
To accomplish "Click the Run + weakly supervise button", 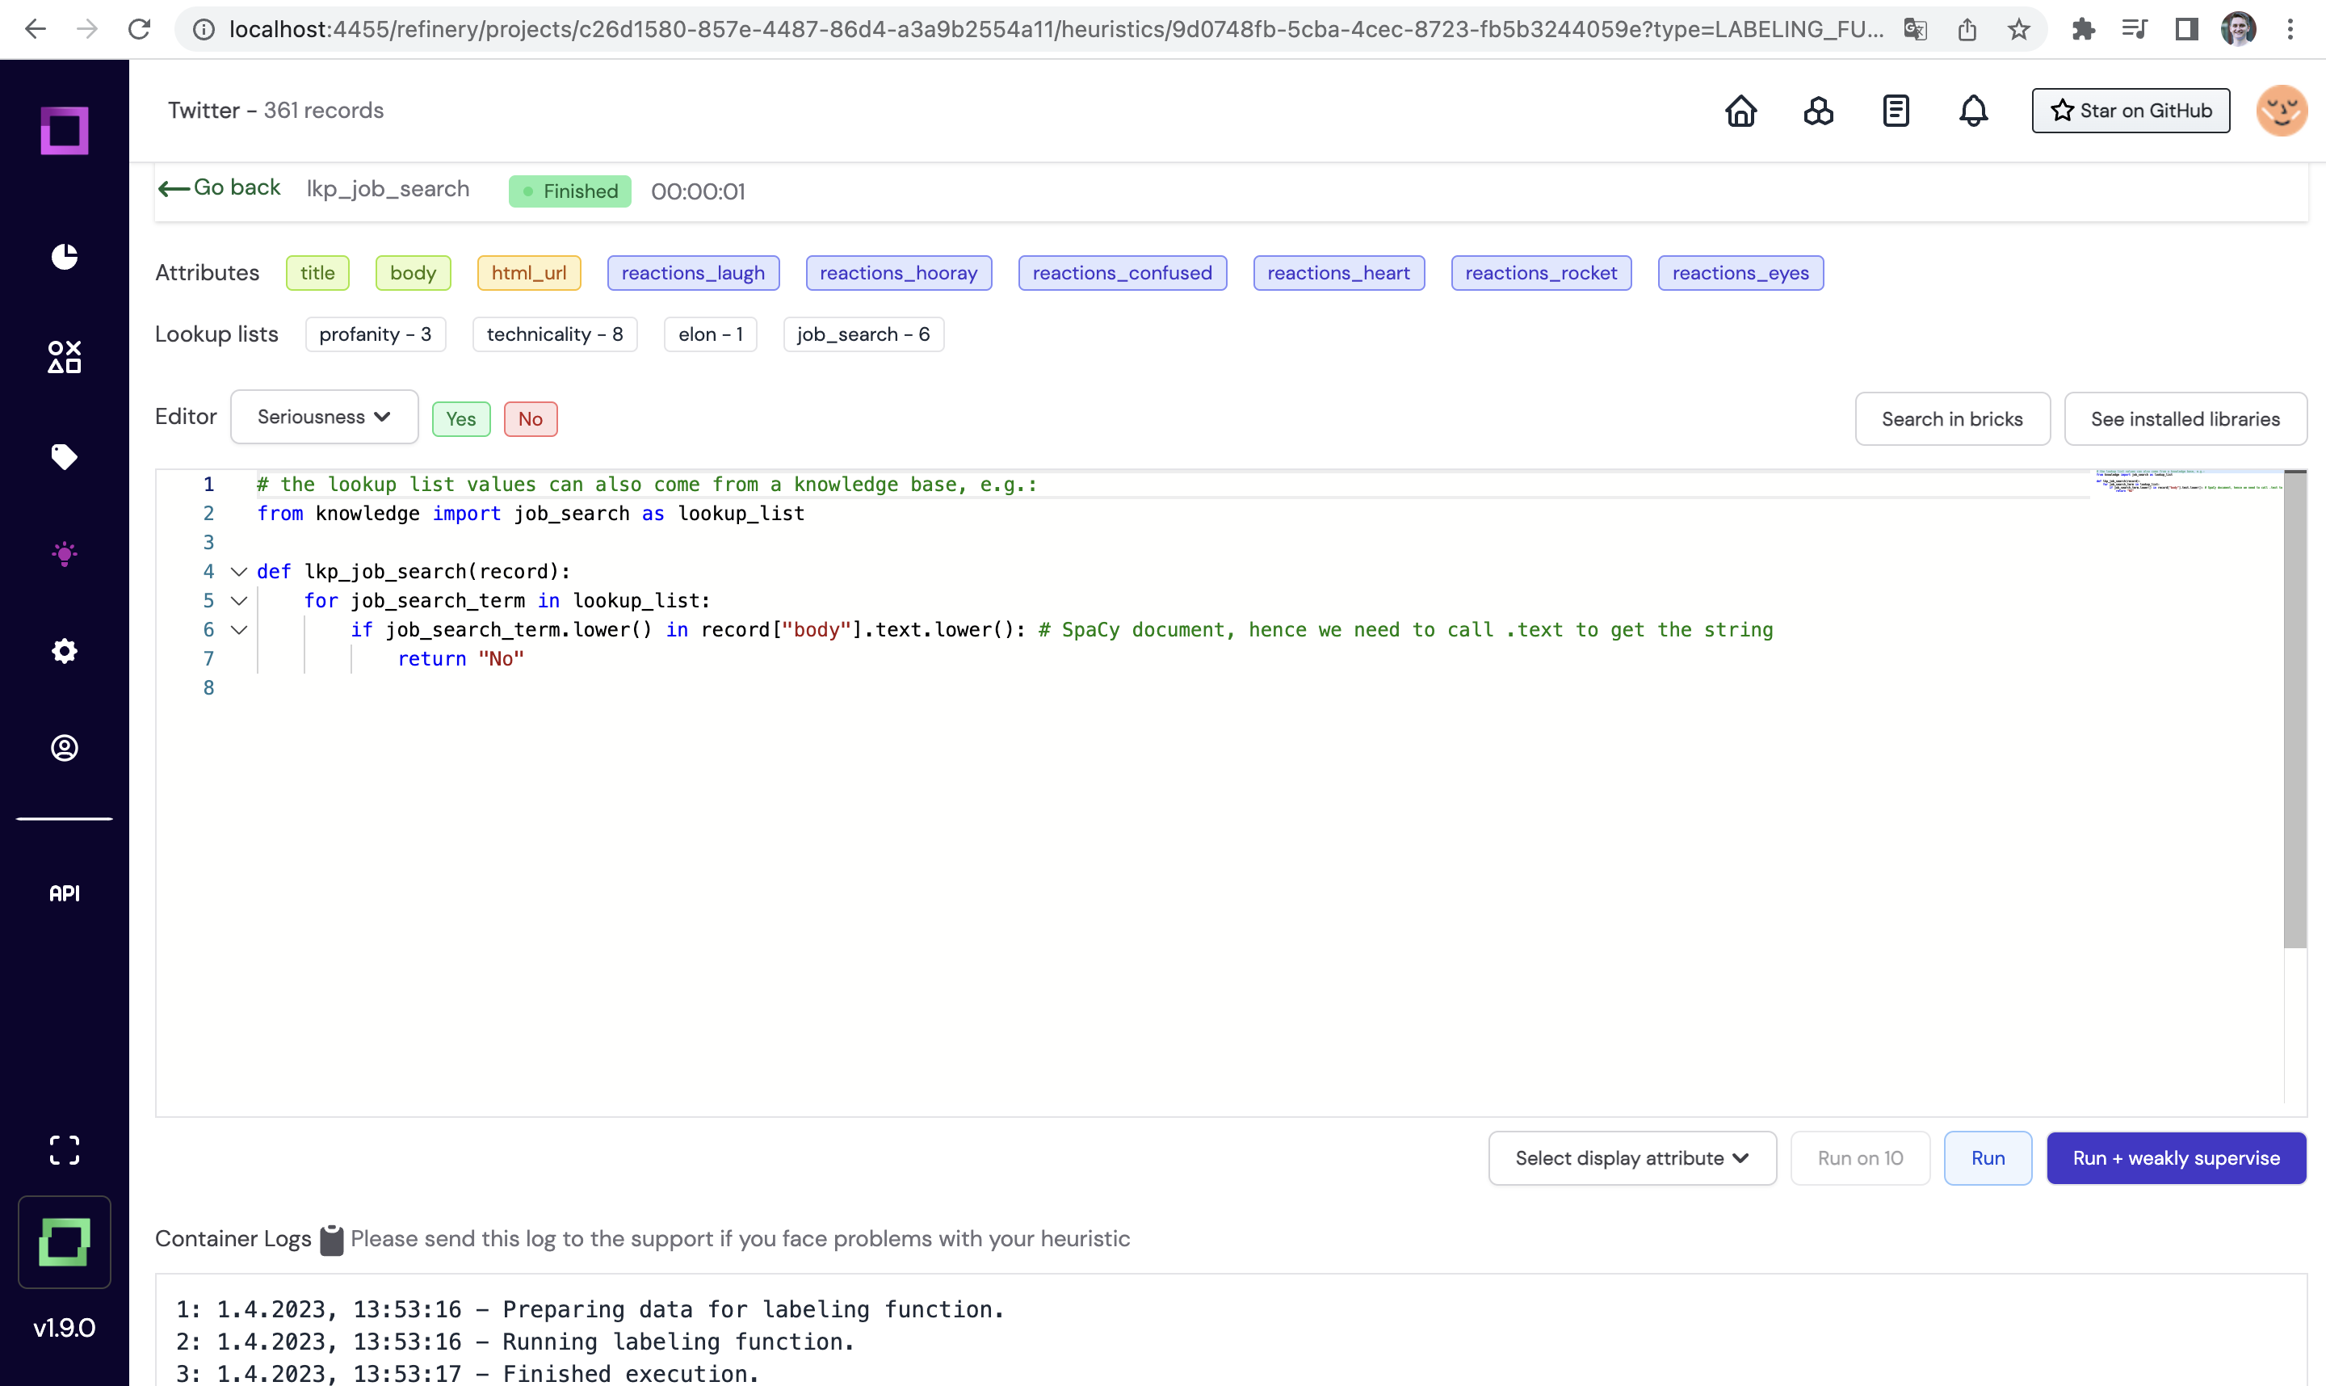I will 2176,1158.
